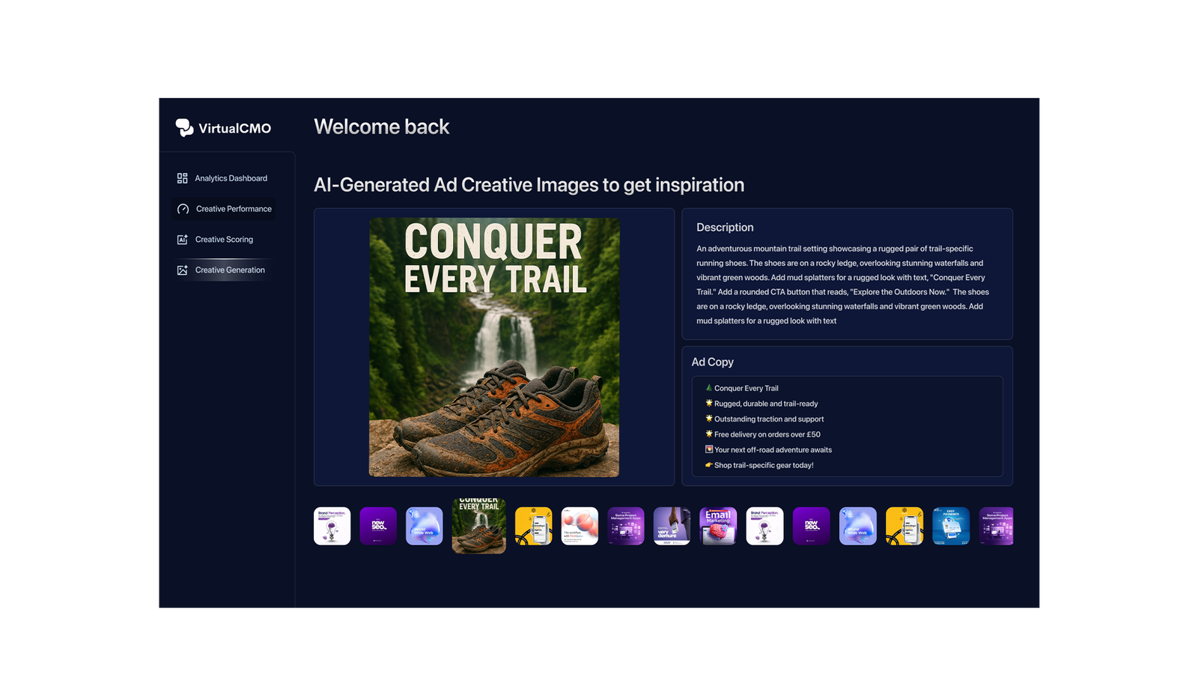Screen dimensions: 1198x674
Task: Click the large Conquer Every Trail ad image
Action: [x=494, y=347]
